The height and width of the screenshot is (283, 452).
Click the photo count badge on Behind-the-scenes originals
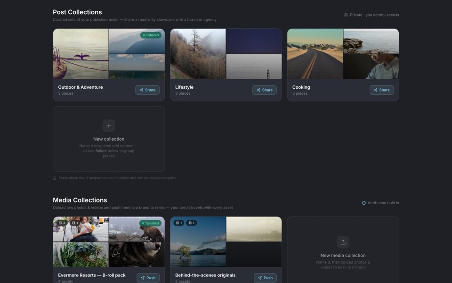click(179, 223)
